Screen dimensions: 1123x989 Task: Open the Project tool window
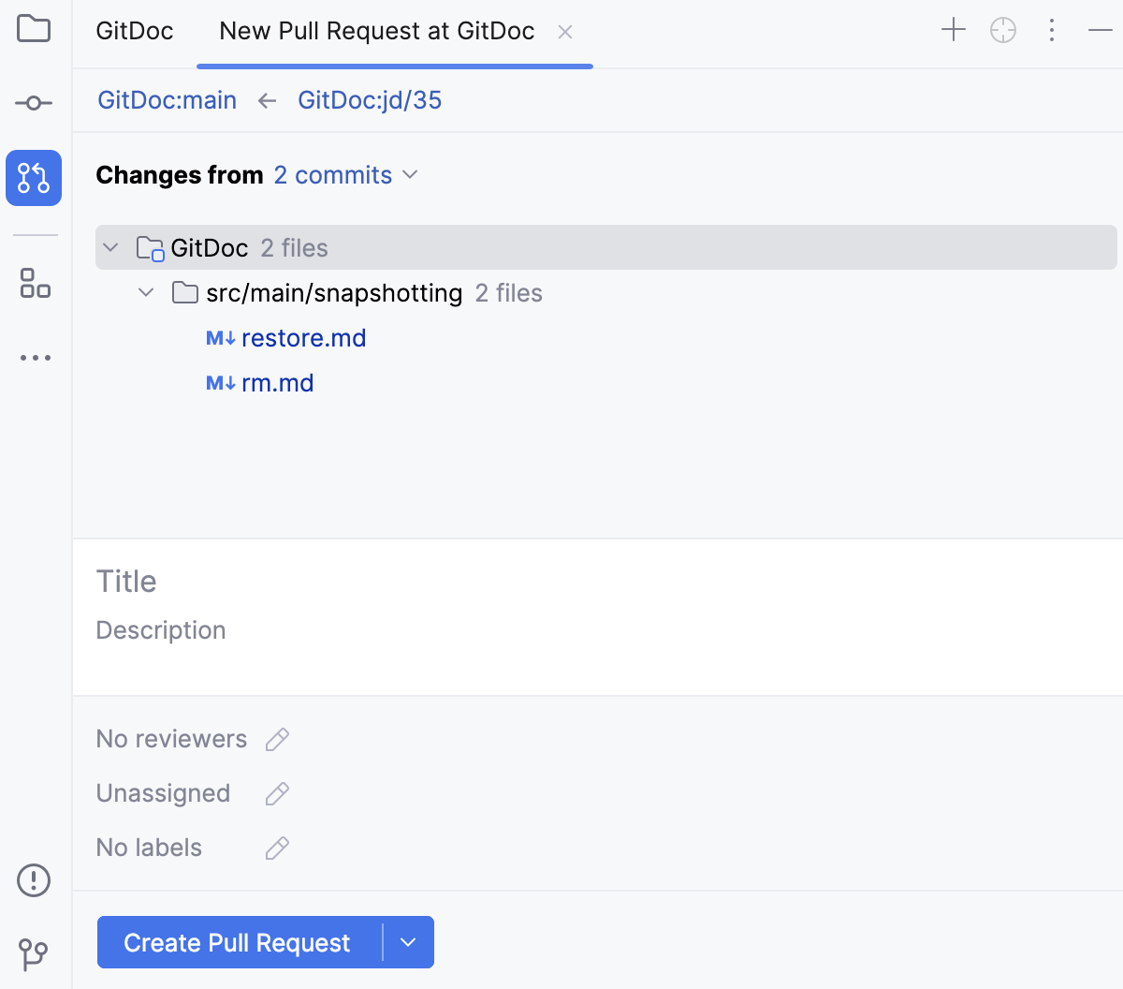(x=34, y=29)
